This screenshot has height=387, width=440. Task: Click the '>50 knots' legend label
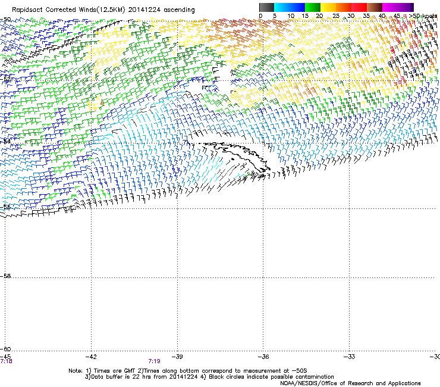pos(423,16)
